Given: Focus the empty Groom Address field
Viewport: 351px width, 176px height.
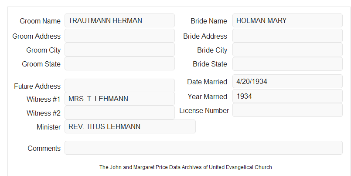Looking at the screenshot, I should pyautogui.click(x=119, y=36).
